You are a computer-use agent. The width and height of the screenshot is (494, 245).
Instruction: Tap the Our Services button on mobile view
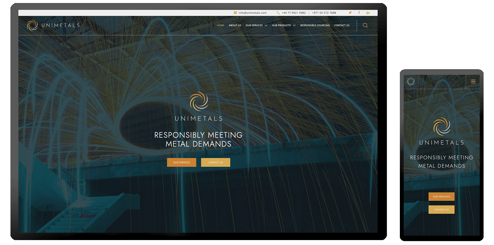point(441,197)
